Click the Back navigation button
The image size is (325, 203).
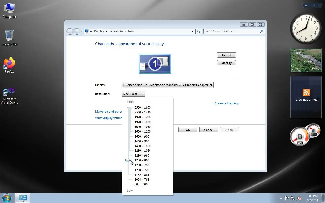coord(70,31)
